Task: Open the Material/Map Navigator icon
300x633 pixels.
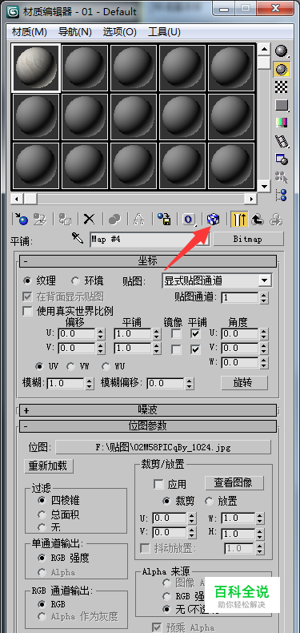Action: 282,195
